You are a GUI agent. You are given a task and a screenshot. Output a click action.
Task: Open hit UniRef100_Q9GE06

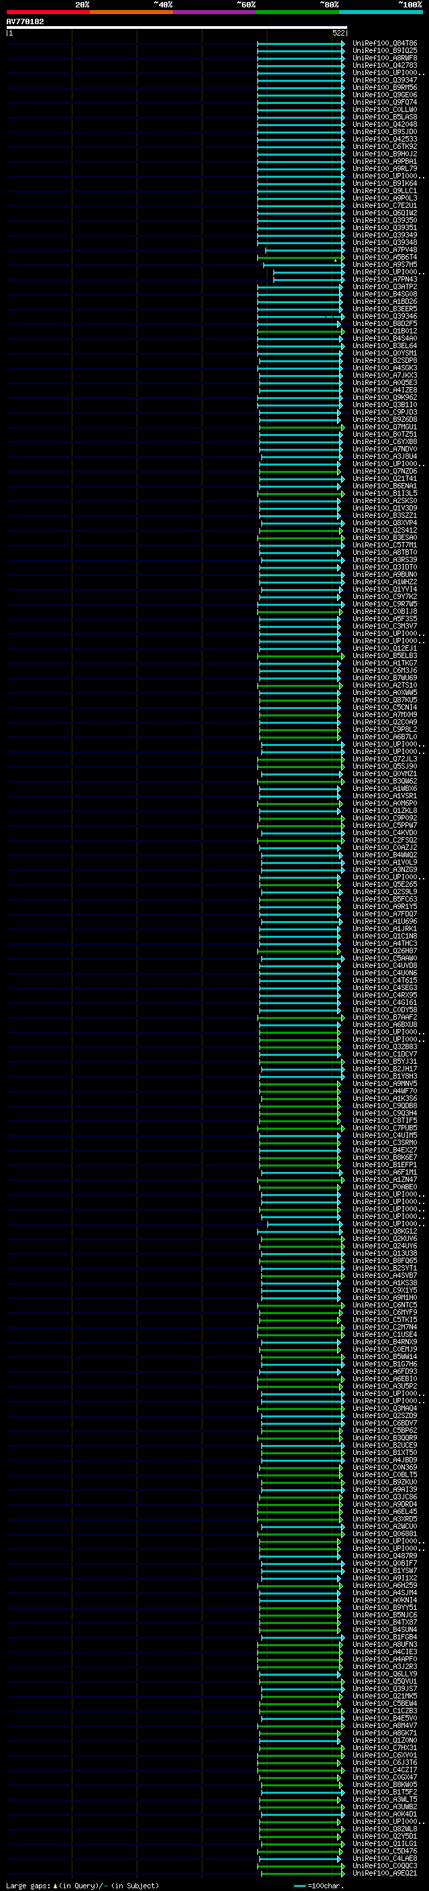click(x=385, y=95)
